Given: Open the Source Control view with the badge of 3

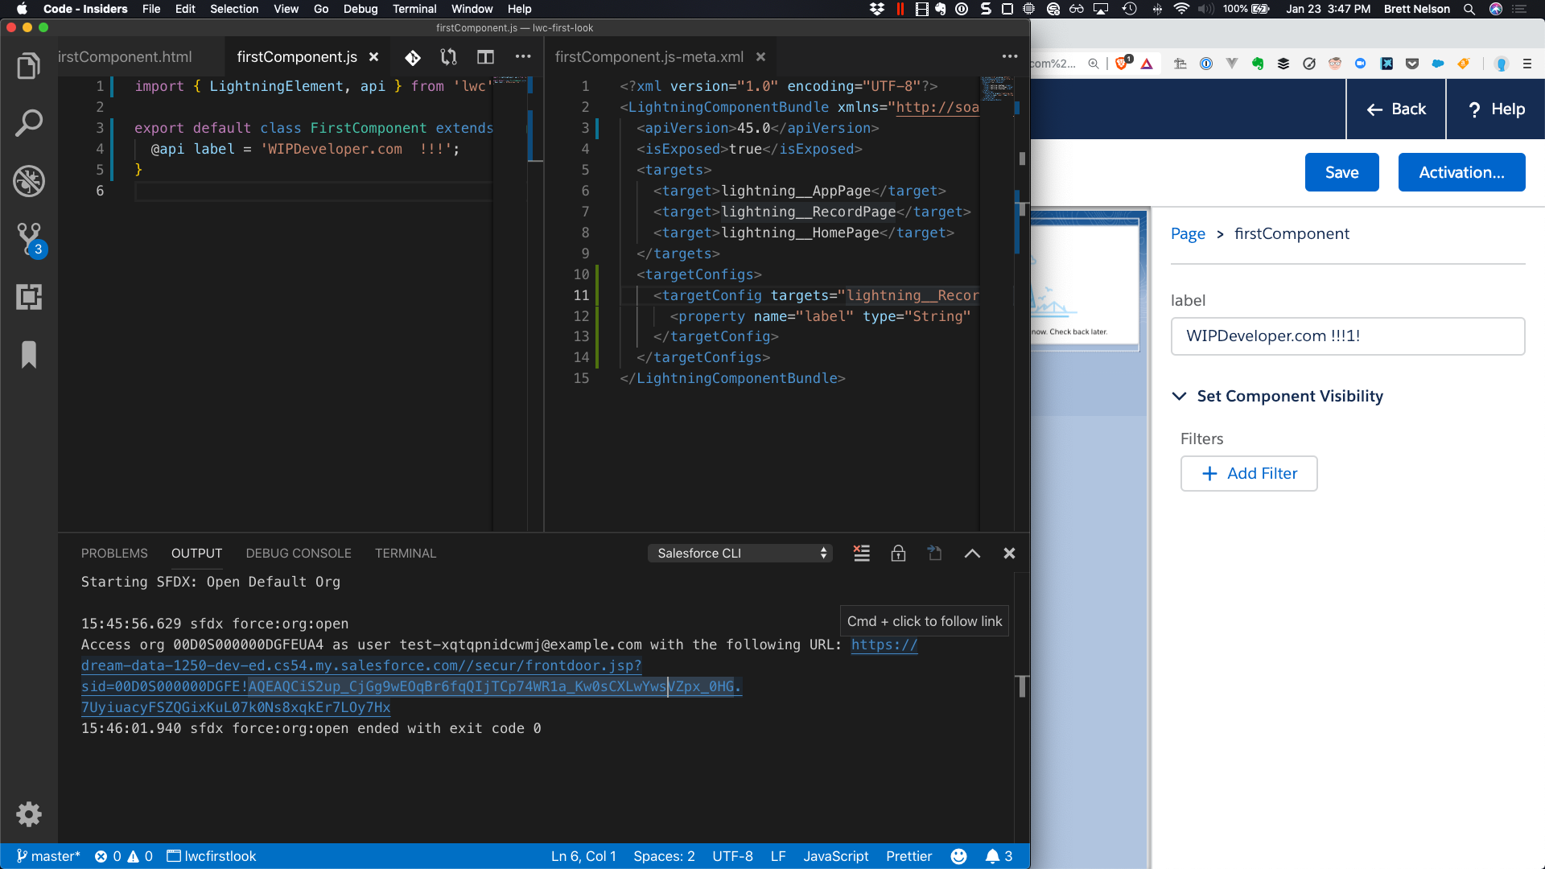Looking at the screenshot, I should 31,240.
